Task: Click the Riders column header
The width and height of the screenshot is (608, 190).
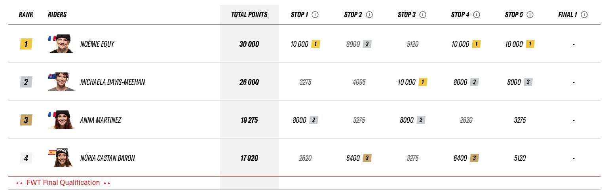Action: (x=57, y=15)
